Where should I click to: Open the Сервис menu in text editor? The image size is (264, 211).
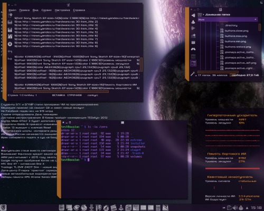pos(46,10)
